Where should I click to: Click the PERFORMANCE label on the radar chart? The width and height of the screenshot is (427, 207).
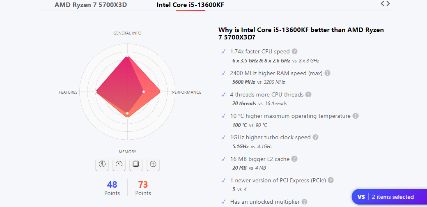[186, 92]
